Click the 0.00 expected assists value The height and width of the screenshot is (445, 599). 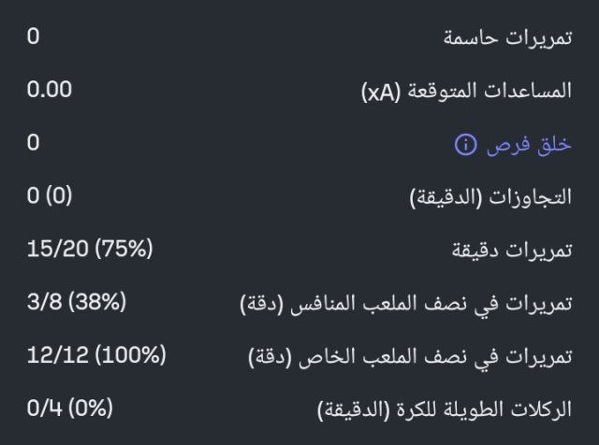point(50,92)
